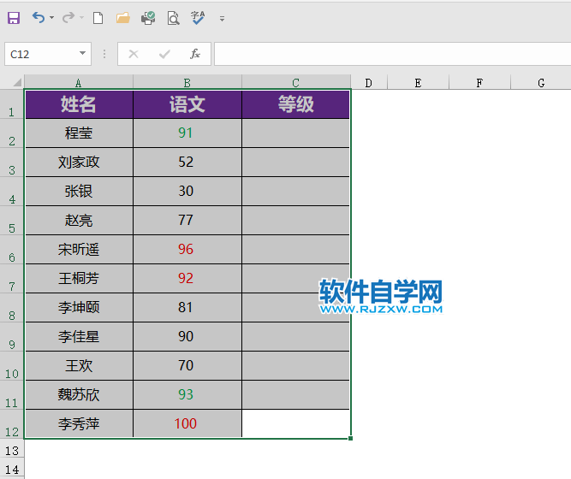
Task: Run the Spelling check icon
Action: pos(198,17)
